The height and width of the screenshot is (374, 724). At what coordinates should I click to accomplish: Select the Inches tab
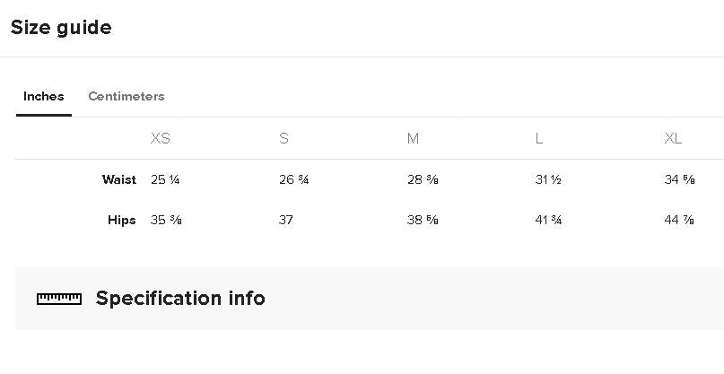pyautogui.click(x=43, y=96)
